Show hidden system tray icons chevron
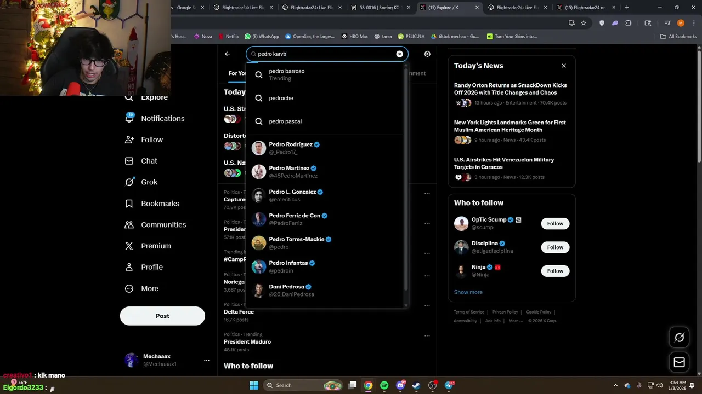The height and width of the screenshot is (394, 702). (x=615, y=385)
